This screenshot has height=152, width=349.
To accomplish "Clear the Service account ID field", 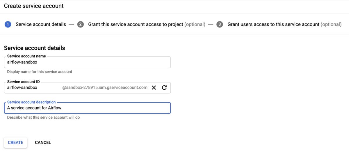I will (x=154, y=87).
